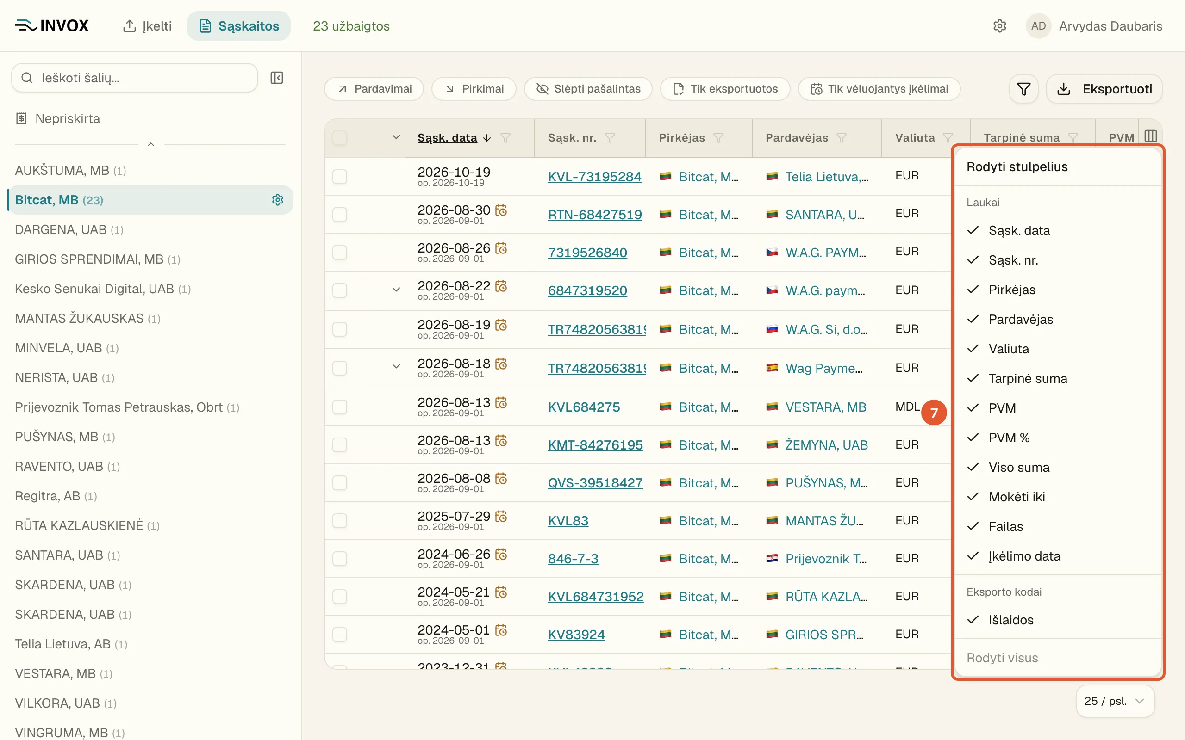Screen dimensions: 1185x740
Task: Toggle Tik vėluojantys įkėlimai filter
Action: [x=879, y=89]
